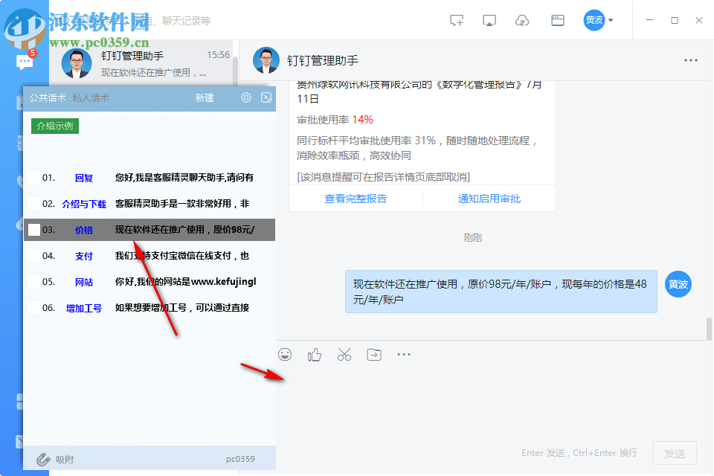
Task: Send a thumbs-up like
Action: click(314, 354)
